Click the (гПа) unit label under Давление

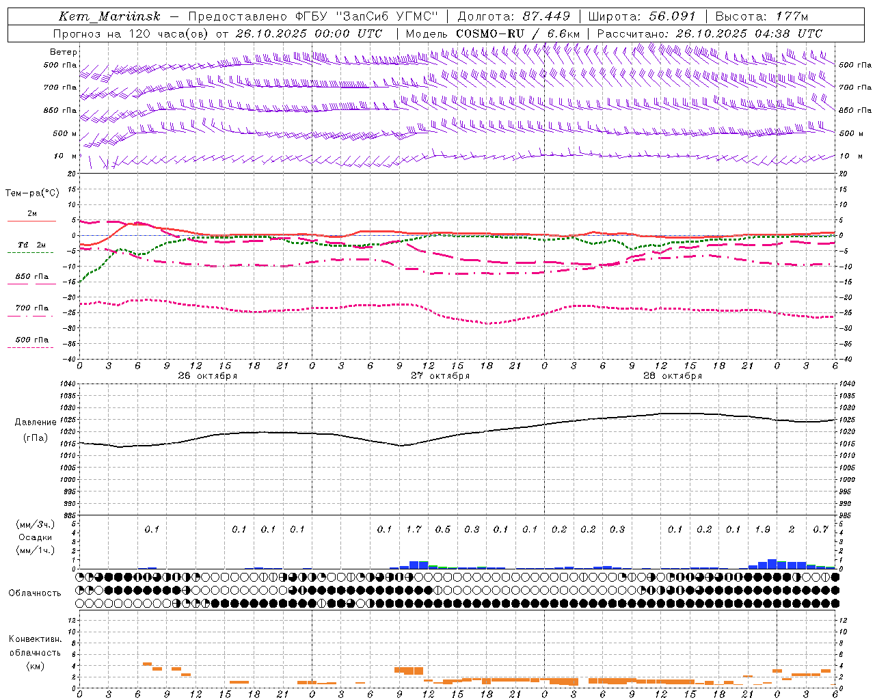click(36, 438)
